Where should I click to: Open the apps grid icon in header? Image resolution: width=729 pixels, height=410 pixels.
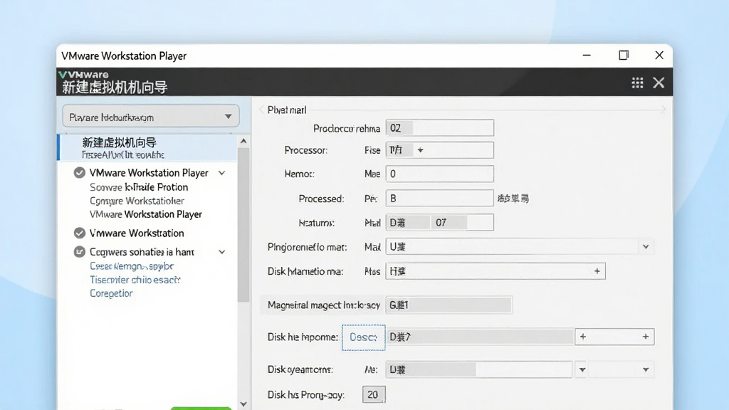click(x=637, y=83)
